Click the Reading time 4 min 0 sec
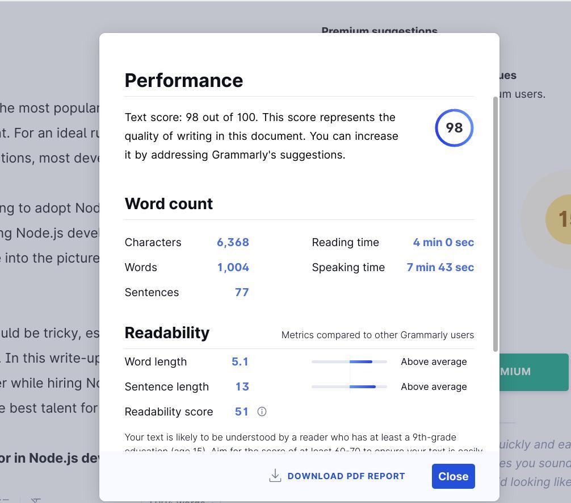 tap(443, 242)
